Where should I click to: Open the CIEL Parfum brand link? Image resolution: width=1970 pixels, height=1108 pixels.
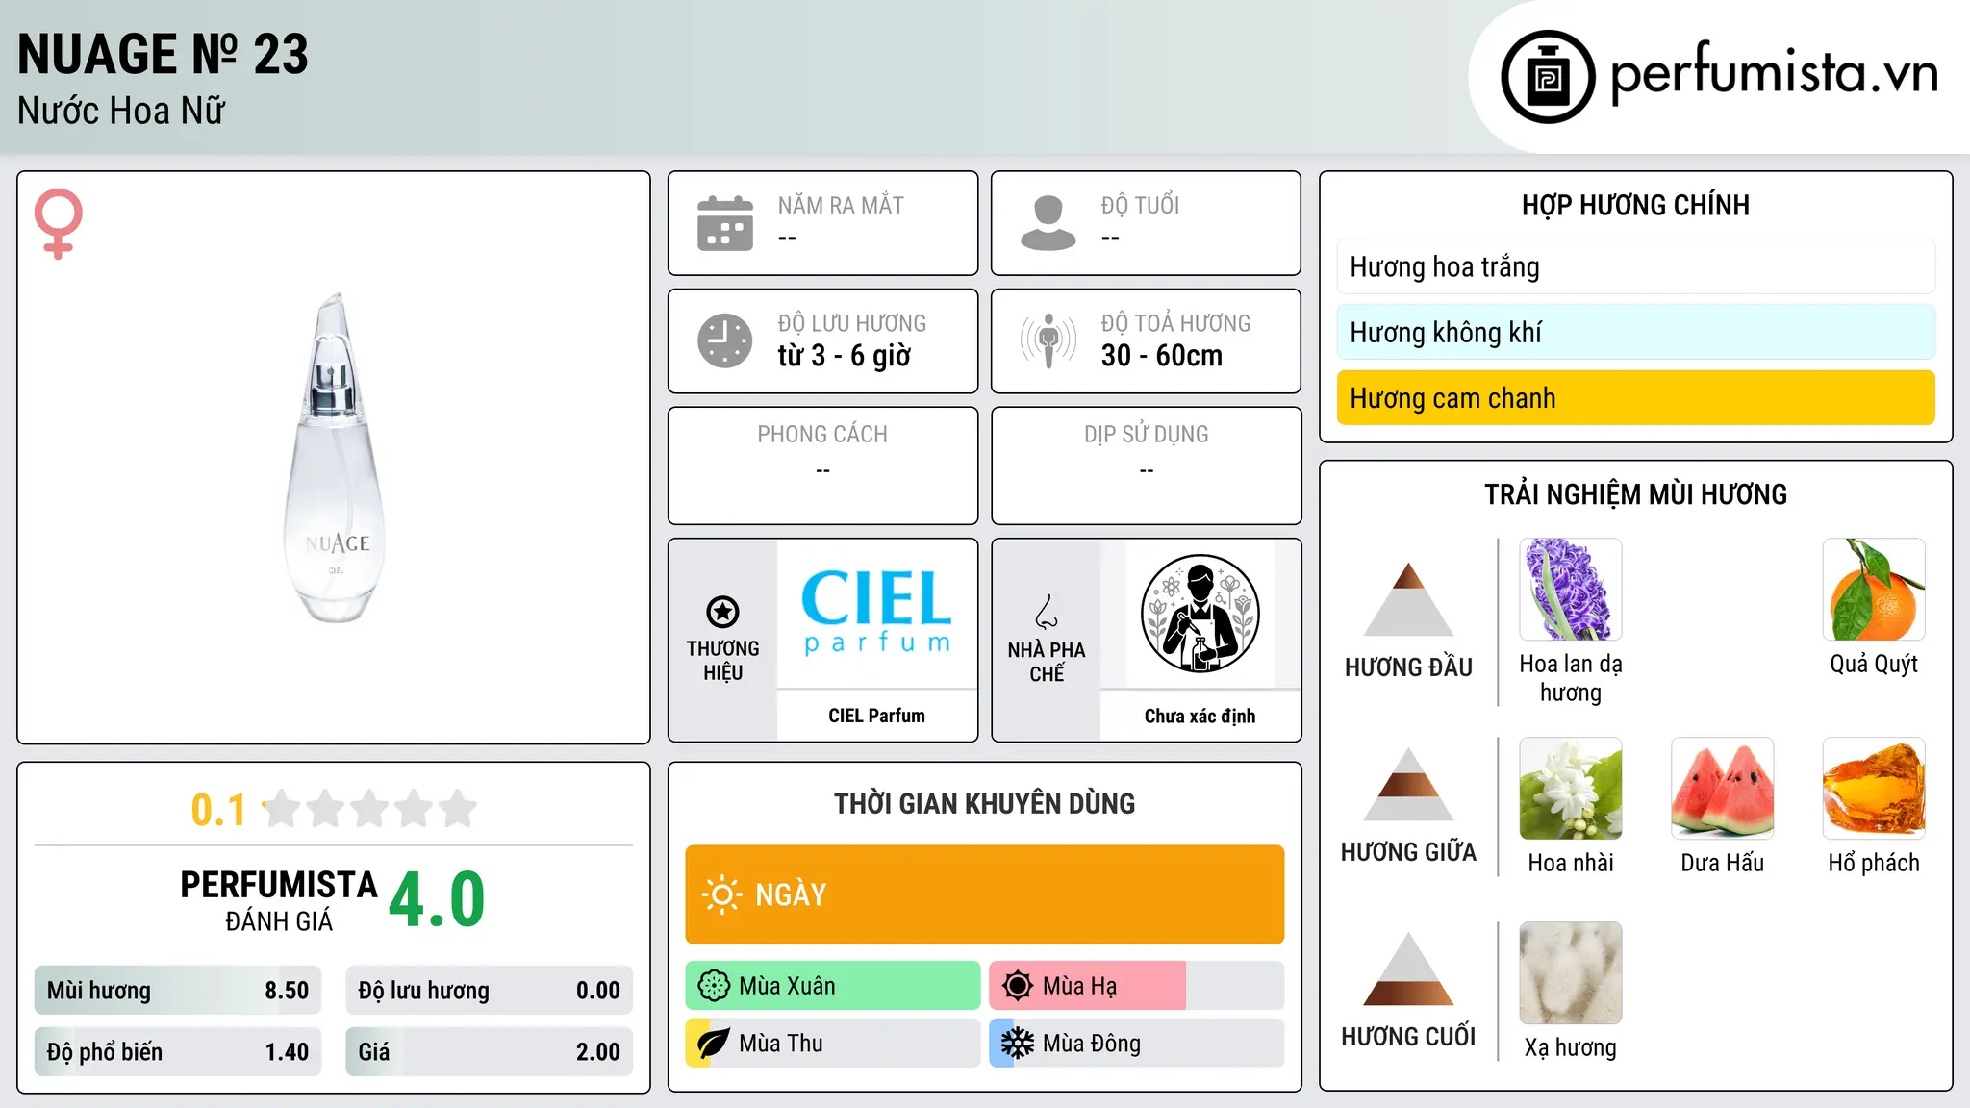tap(876, 716)
